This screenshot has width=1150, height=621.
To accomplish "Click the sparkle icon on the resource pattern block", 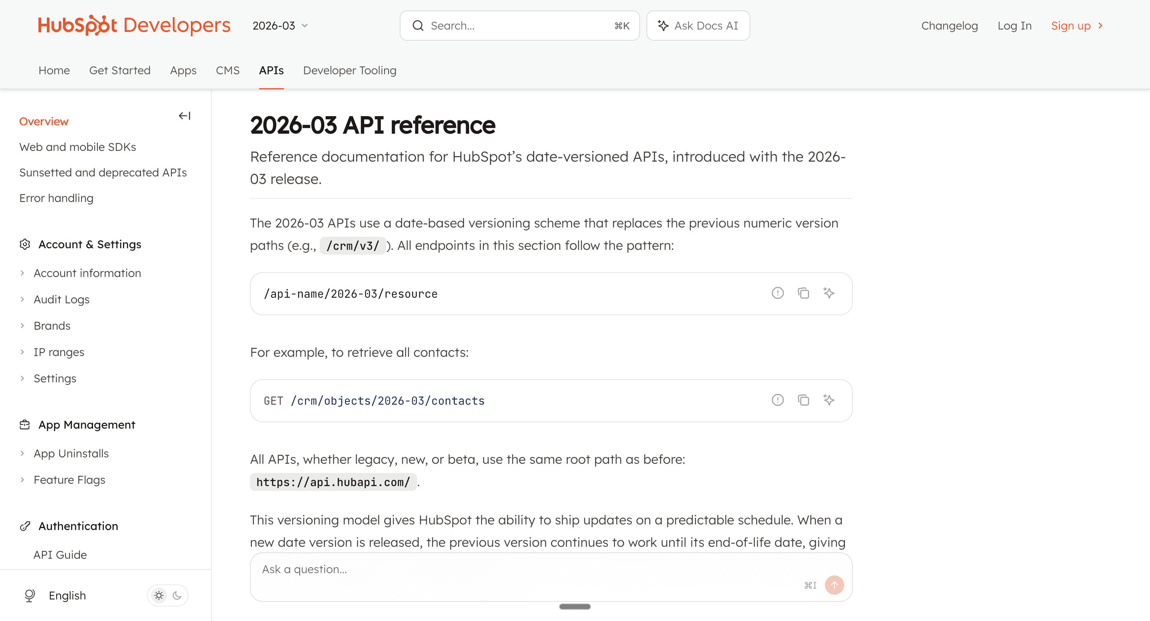I will pos(829,293).
